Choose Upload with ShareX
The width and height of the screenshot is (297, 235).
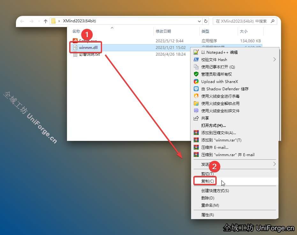235,81
